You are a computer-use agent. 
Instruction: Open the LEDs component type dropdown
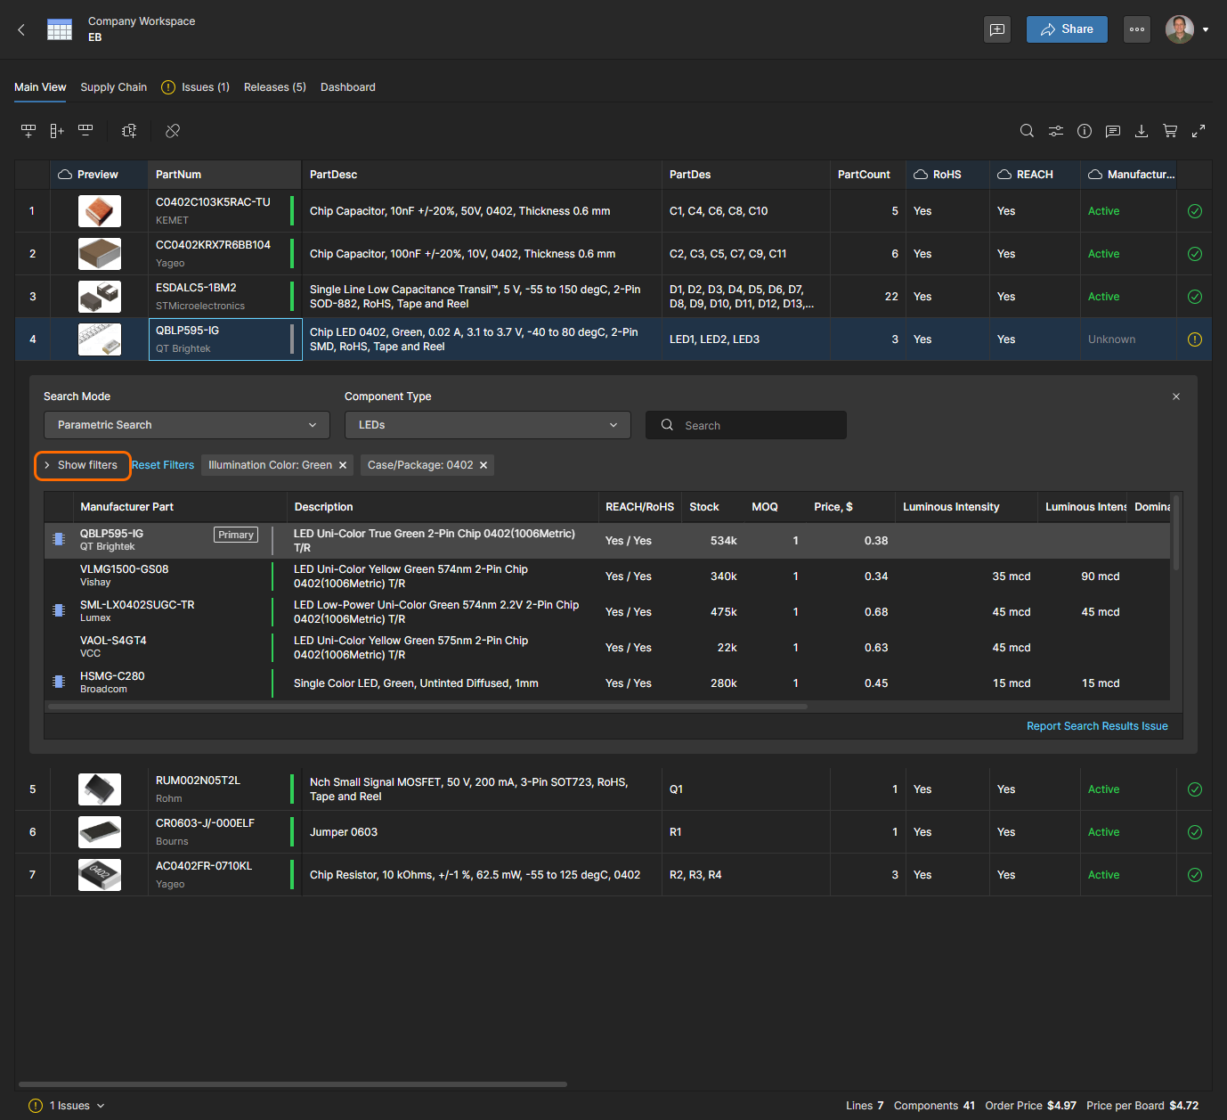click(x=487, y=425)
